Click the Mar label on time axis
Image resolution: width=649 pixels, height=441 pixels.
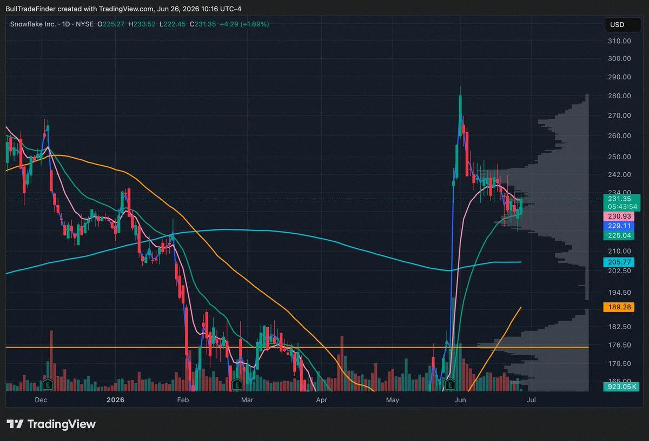point(247,400)
